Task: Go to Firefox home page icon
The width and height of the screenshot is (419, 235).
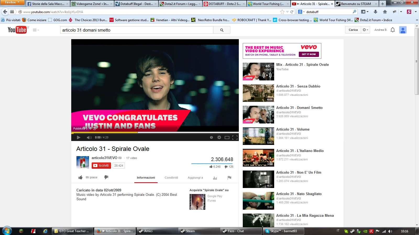Action: pyautogui.click(x=385, y=12)
